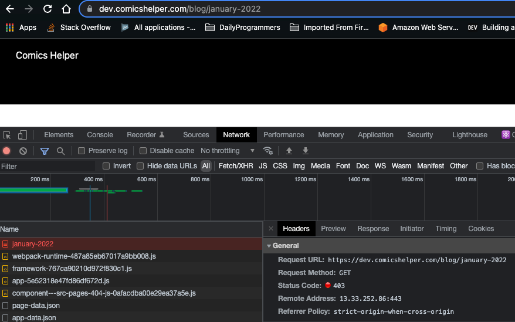515x322 pixels.
Task: Toggle the filter funnel icon
Action: 45,151
